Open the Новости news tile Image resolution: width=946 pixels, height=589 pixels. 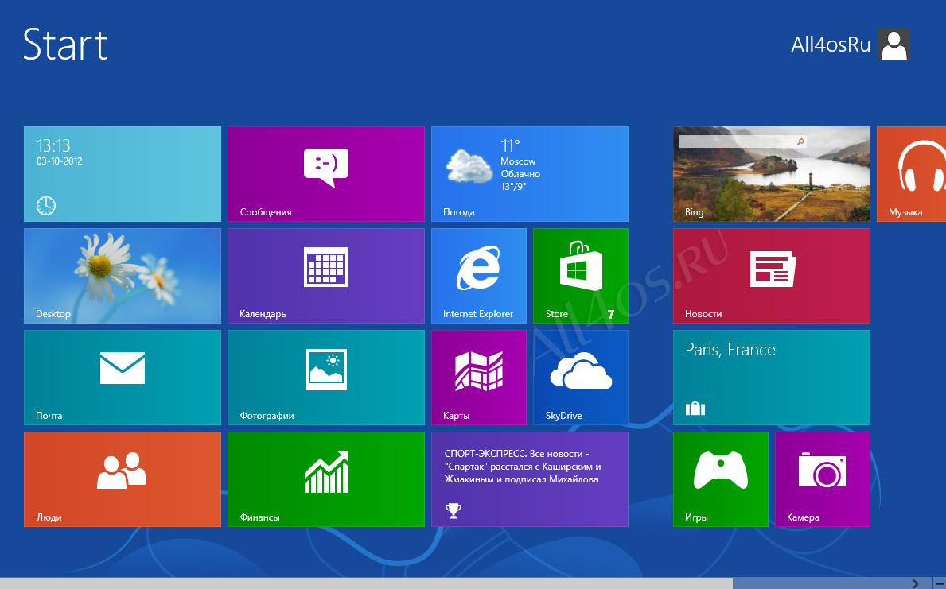coord(772,276)
